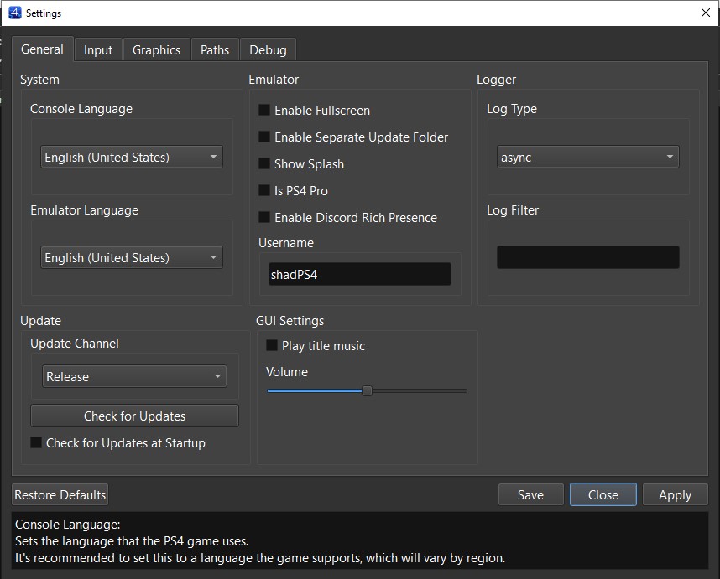The width and height of the screenshot is (720, 579).
Task: Switch to the Input tab
Action: pos(98,49)
